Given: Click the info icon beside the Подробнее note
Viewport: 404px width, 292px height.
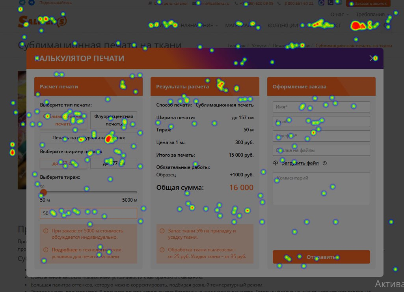Looking at the screenshot, I should 46,250.
